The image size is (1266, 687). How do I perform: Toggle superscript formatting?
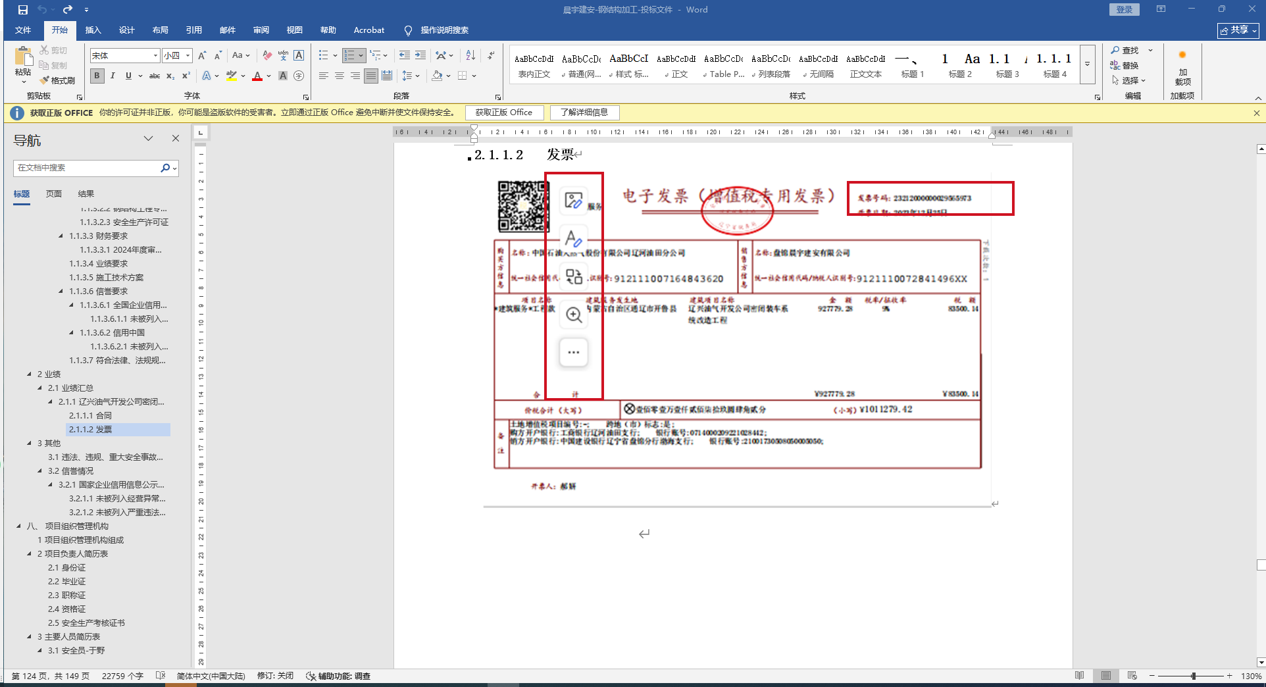coord(186,76)
